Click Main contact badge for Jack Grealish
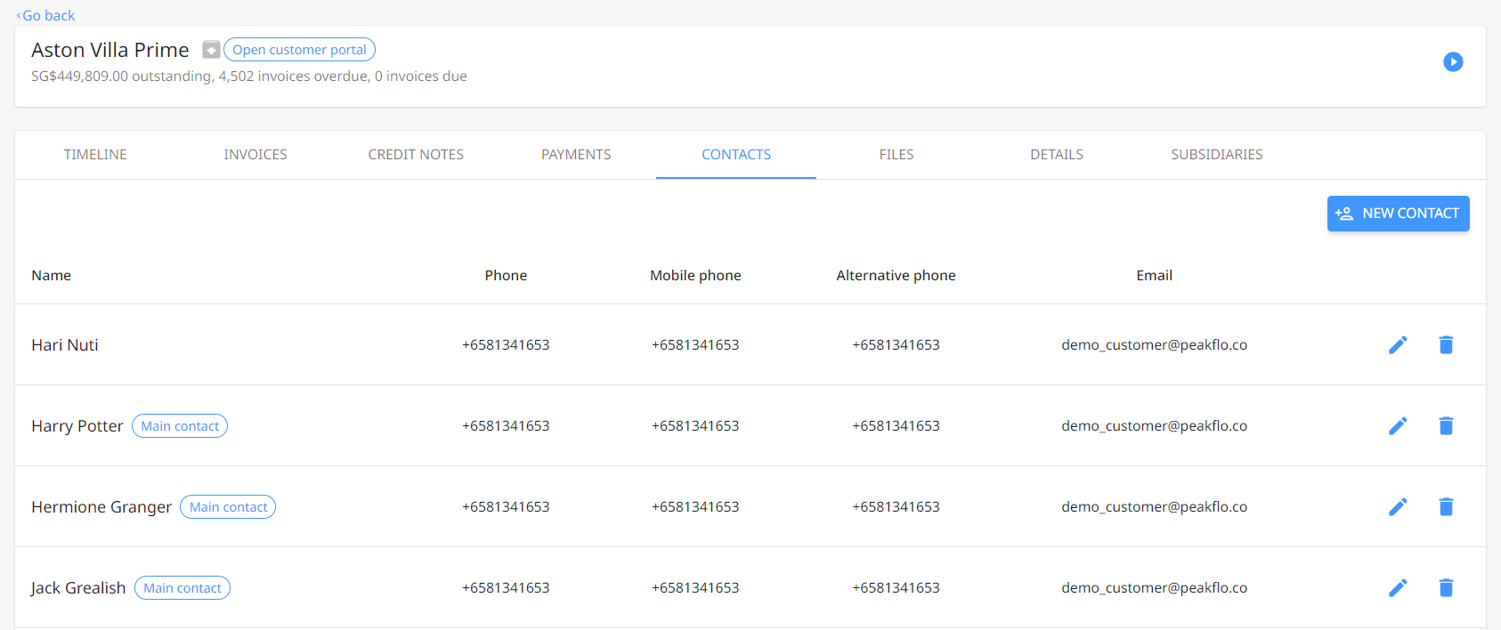The width and height of the screenshot is (1501, 630). coord(183,588)
